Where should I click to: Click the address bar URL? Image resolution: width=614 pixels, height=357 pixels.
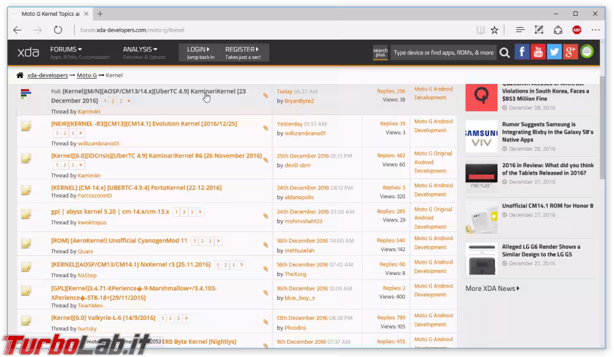pyautogui.click(x=132, y=30)
